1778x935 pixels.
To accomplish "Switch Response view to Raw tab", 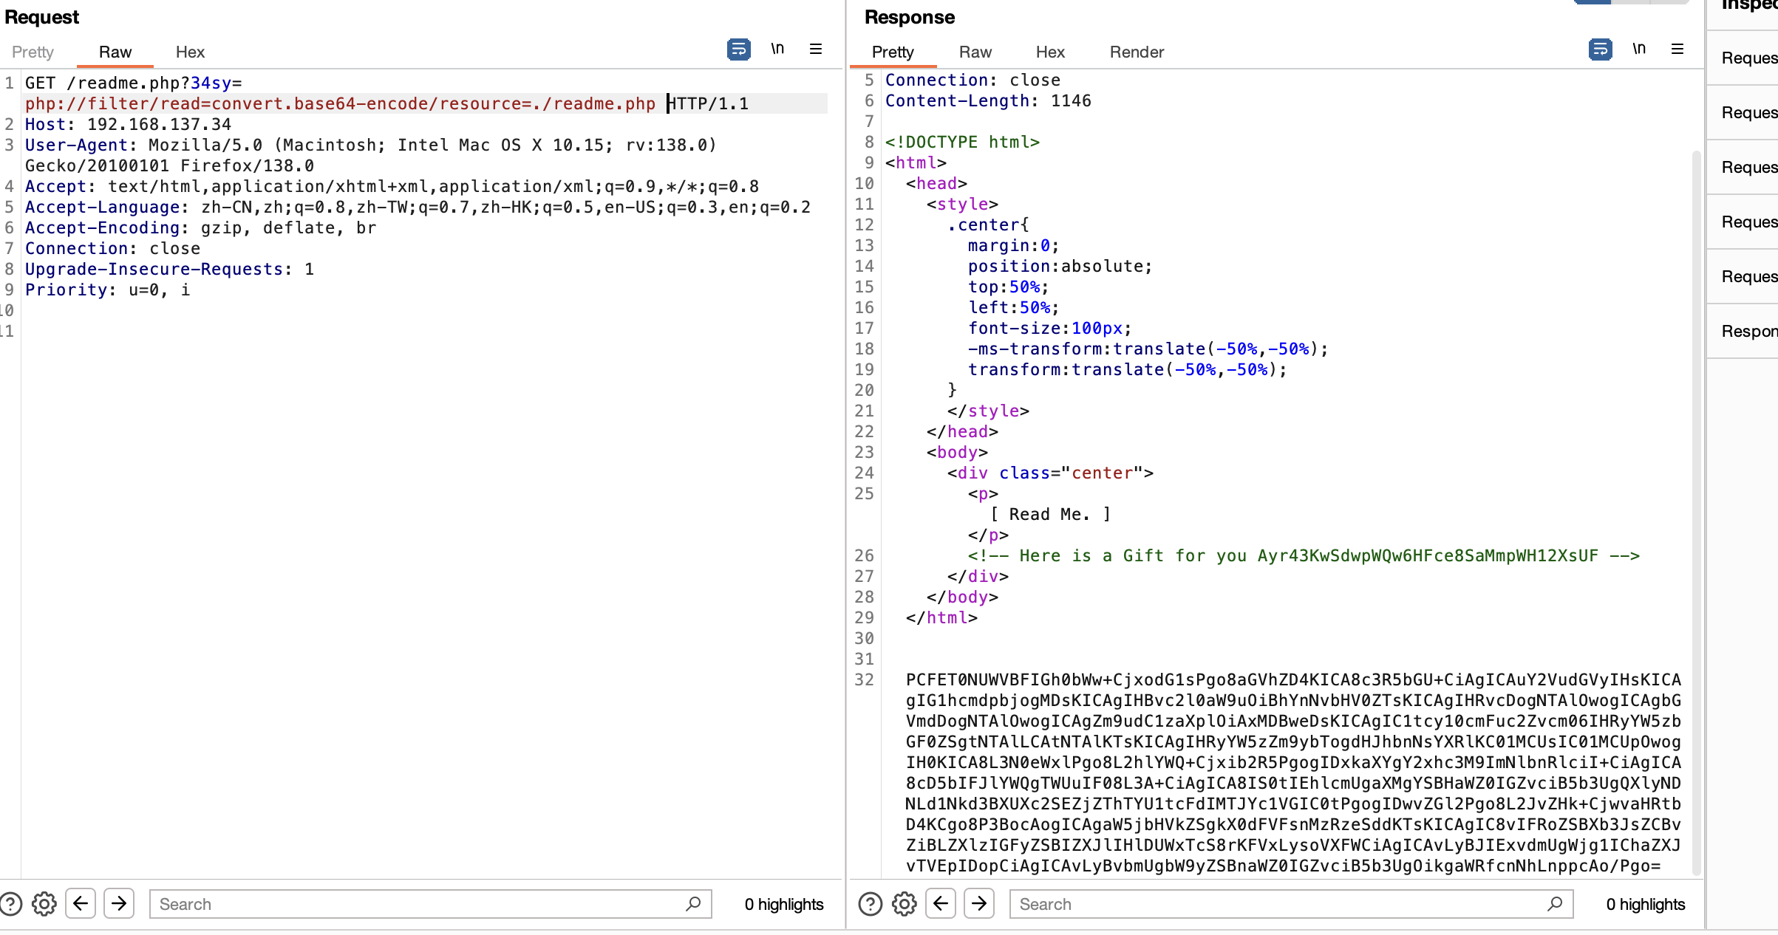I will coord(975,52).
